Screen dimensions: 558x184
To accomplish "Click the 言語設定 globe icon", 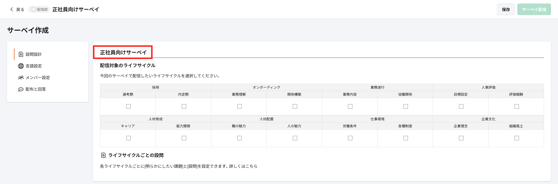I will [x=21, y=66].
